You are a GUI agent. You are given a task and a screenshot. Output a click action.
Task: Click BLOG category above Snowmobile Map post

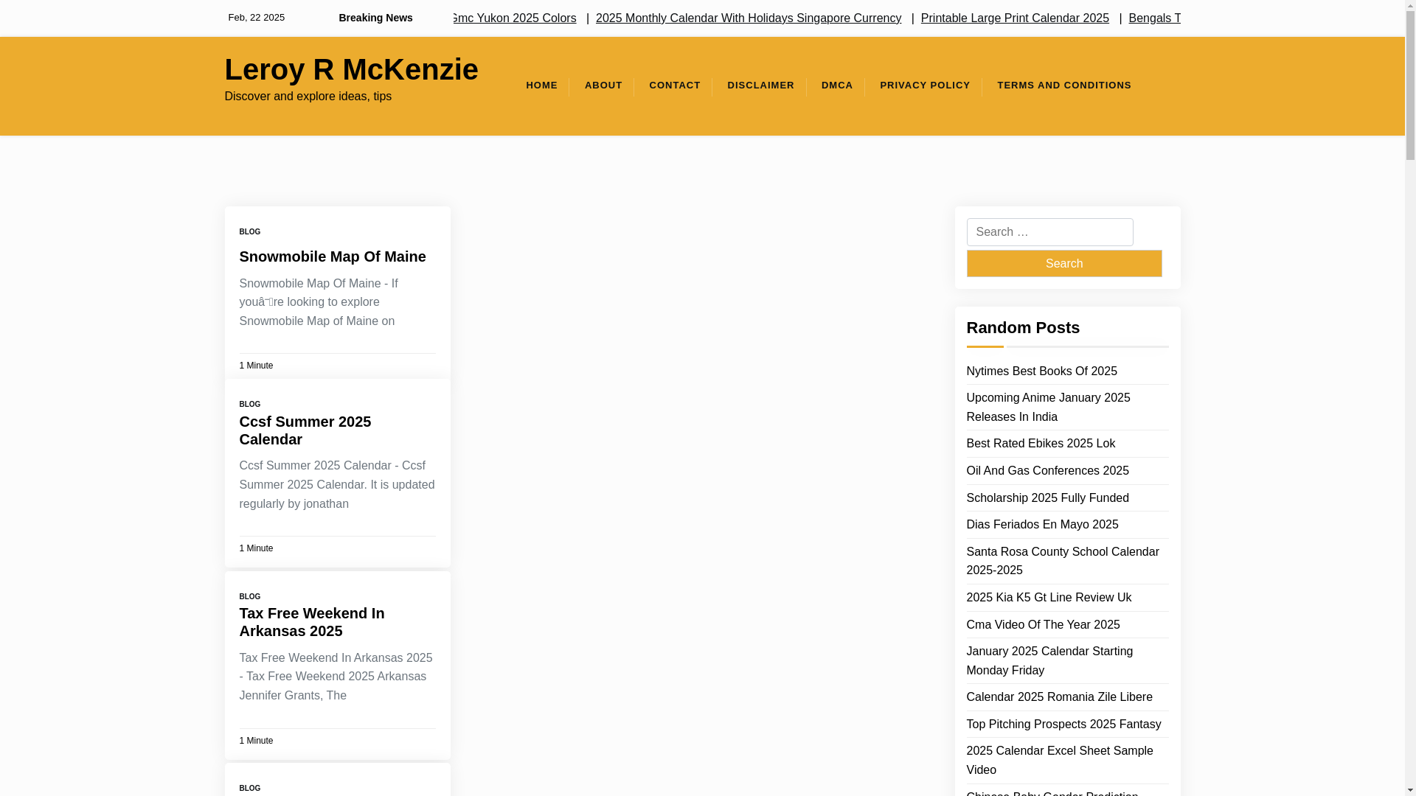coord(250,231)
